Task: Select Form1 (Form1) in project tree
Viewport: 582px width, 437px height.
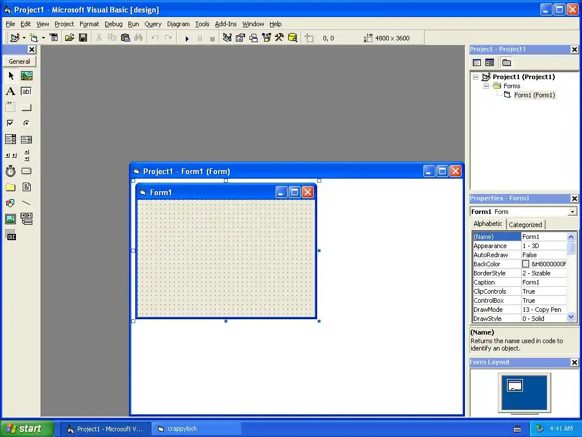Action: (x=534, y=95)
